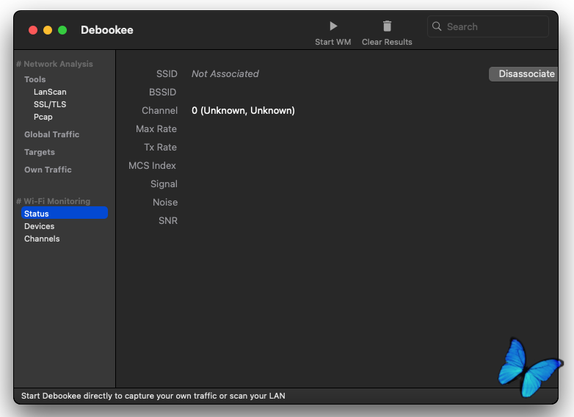This screenshot has height=417, width=574.
Task: Select Own Traffic in sidebar
Action: pos(48,170)
